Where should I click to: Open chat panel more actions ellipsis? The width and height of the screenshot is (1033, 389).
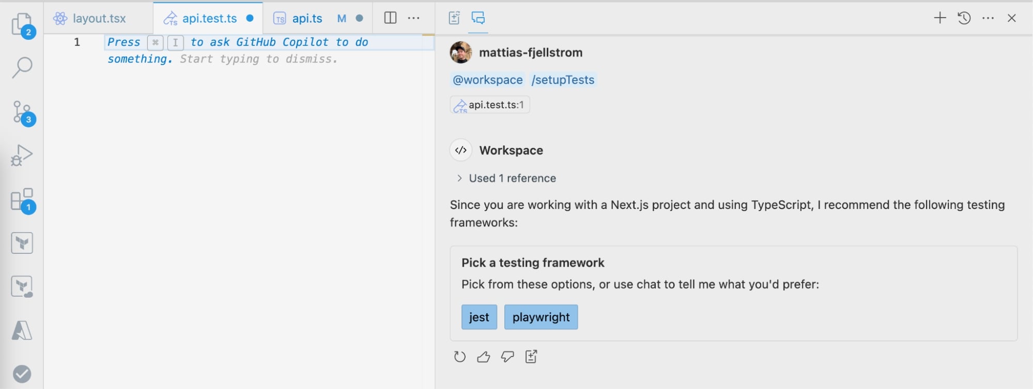(988, 19)
